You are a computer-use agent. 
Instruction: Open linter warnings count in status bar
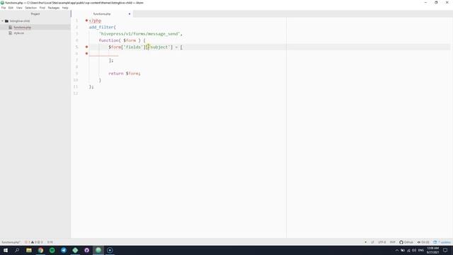[34, 242]
